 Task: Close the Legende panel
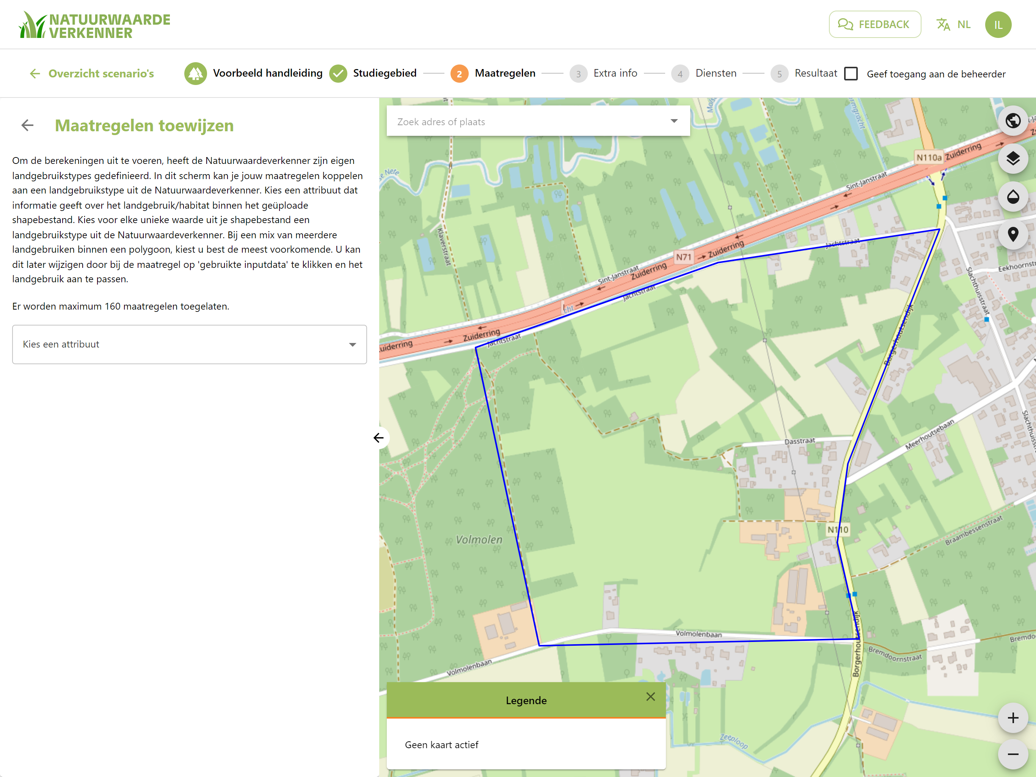tap(651, 697)
